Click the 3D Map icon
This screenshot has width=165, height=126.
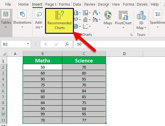[x=141, y=15]
